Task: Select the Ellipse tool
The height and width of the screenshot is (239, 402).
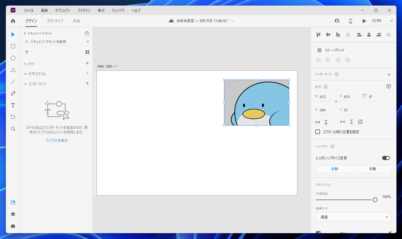Action: point(13,58)
